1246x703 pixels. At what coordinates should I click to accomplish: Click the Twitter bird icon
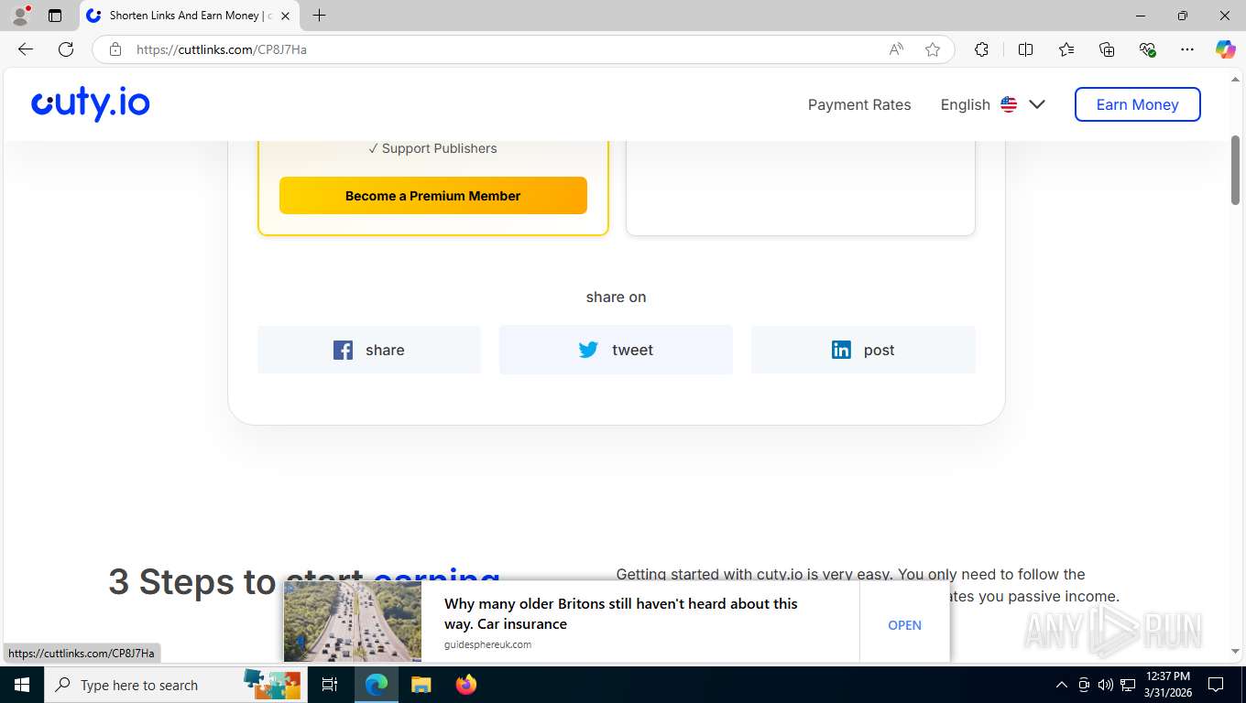pyautogui.click(x=588, y=350)
